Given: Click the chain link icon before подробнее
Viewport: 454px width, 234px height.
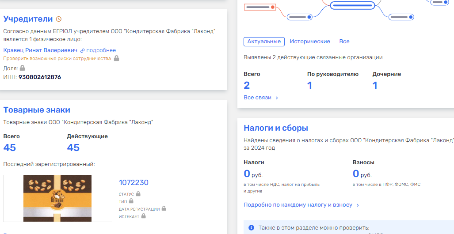Looking at the screenshot, I should (x=83, y=51).
